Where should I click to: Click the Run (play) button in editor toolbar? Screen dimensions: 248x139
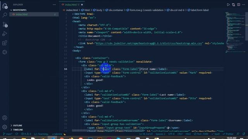tap(228, 5)
